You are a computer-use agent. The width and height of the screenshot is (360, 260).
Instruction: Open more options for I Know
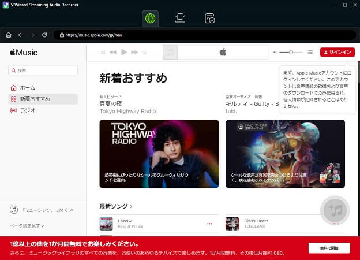pos(209,224)
